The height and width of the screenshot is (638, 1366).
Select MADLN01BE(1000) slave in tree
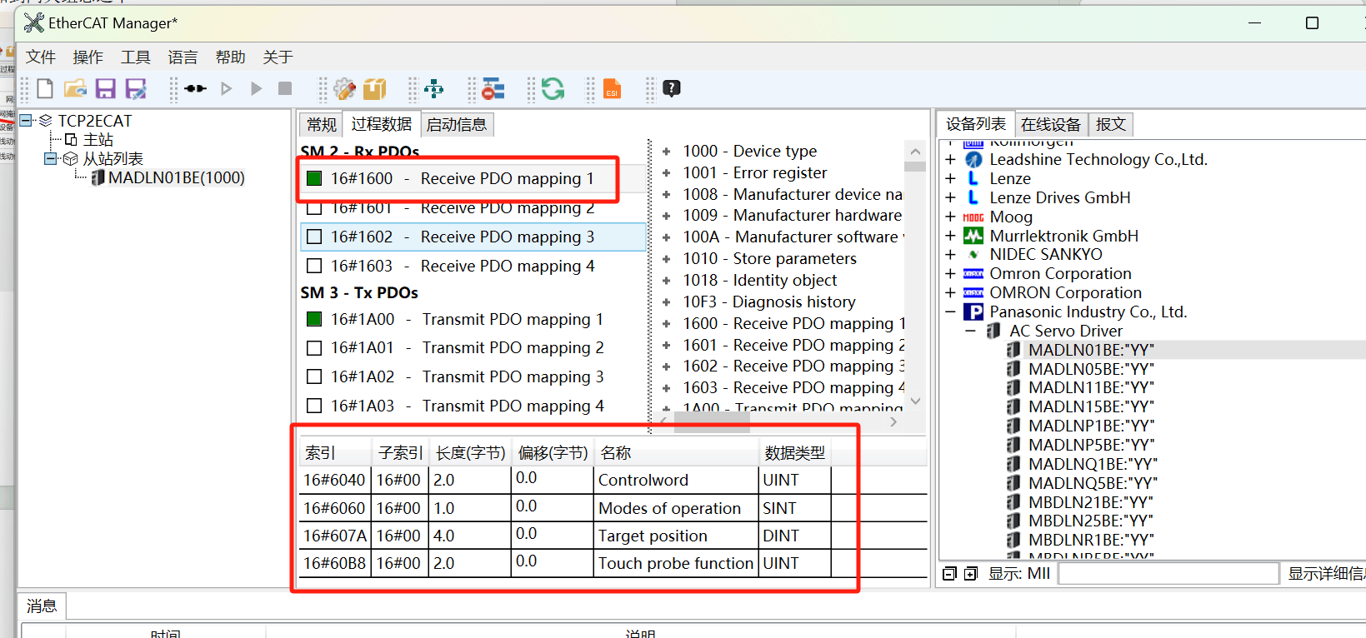pyautogui.click(x=176, y=177)
